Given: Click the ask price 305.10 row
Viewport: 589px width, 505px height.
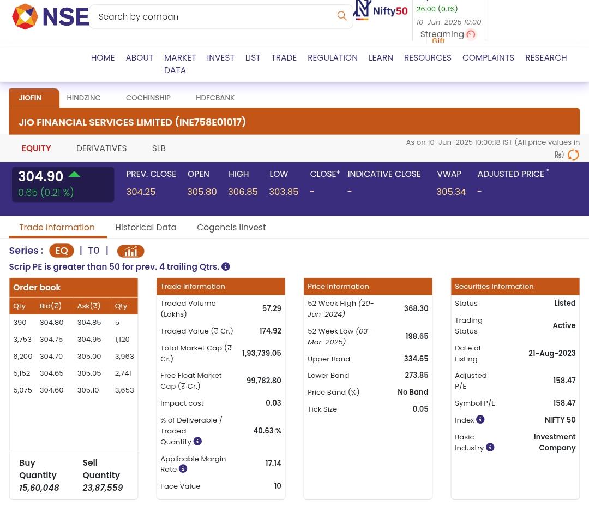Looking at the screenshot, I should (88, 390).
